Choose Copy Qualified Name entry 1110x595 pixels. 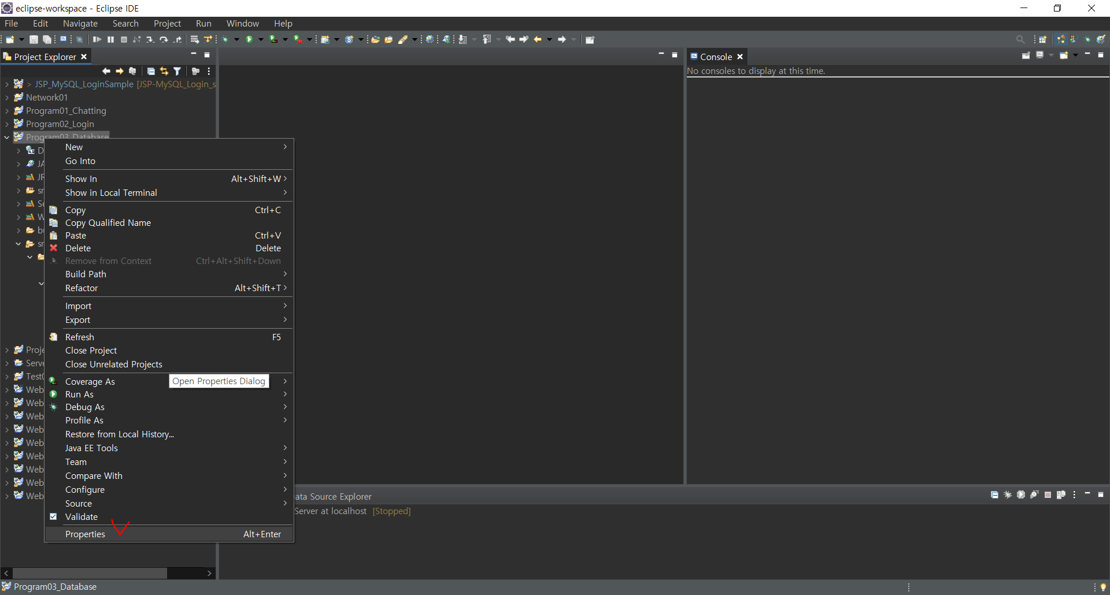pyautogui.click(x=169, y=222)
